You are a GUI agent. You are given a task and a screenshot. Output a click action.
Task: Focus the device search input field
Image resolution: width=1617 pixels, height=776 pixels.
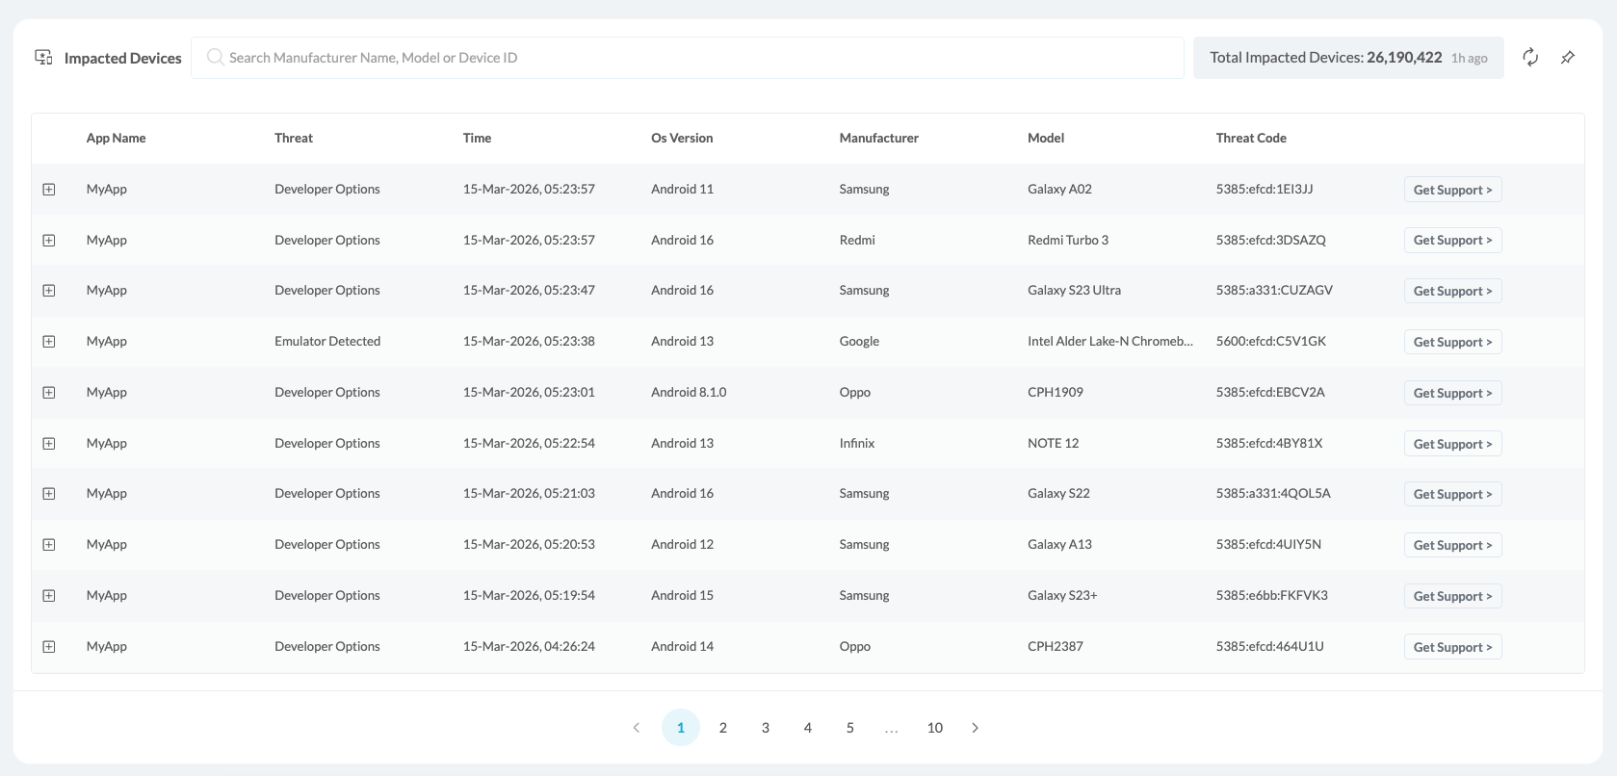coord(693,58)
